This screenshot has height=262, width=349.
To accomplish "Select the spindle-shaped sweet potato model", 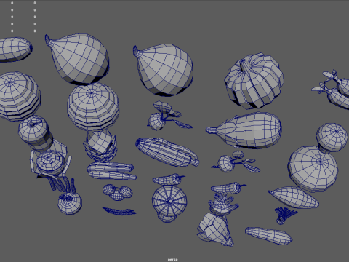I will click(x=294, y=197).
